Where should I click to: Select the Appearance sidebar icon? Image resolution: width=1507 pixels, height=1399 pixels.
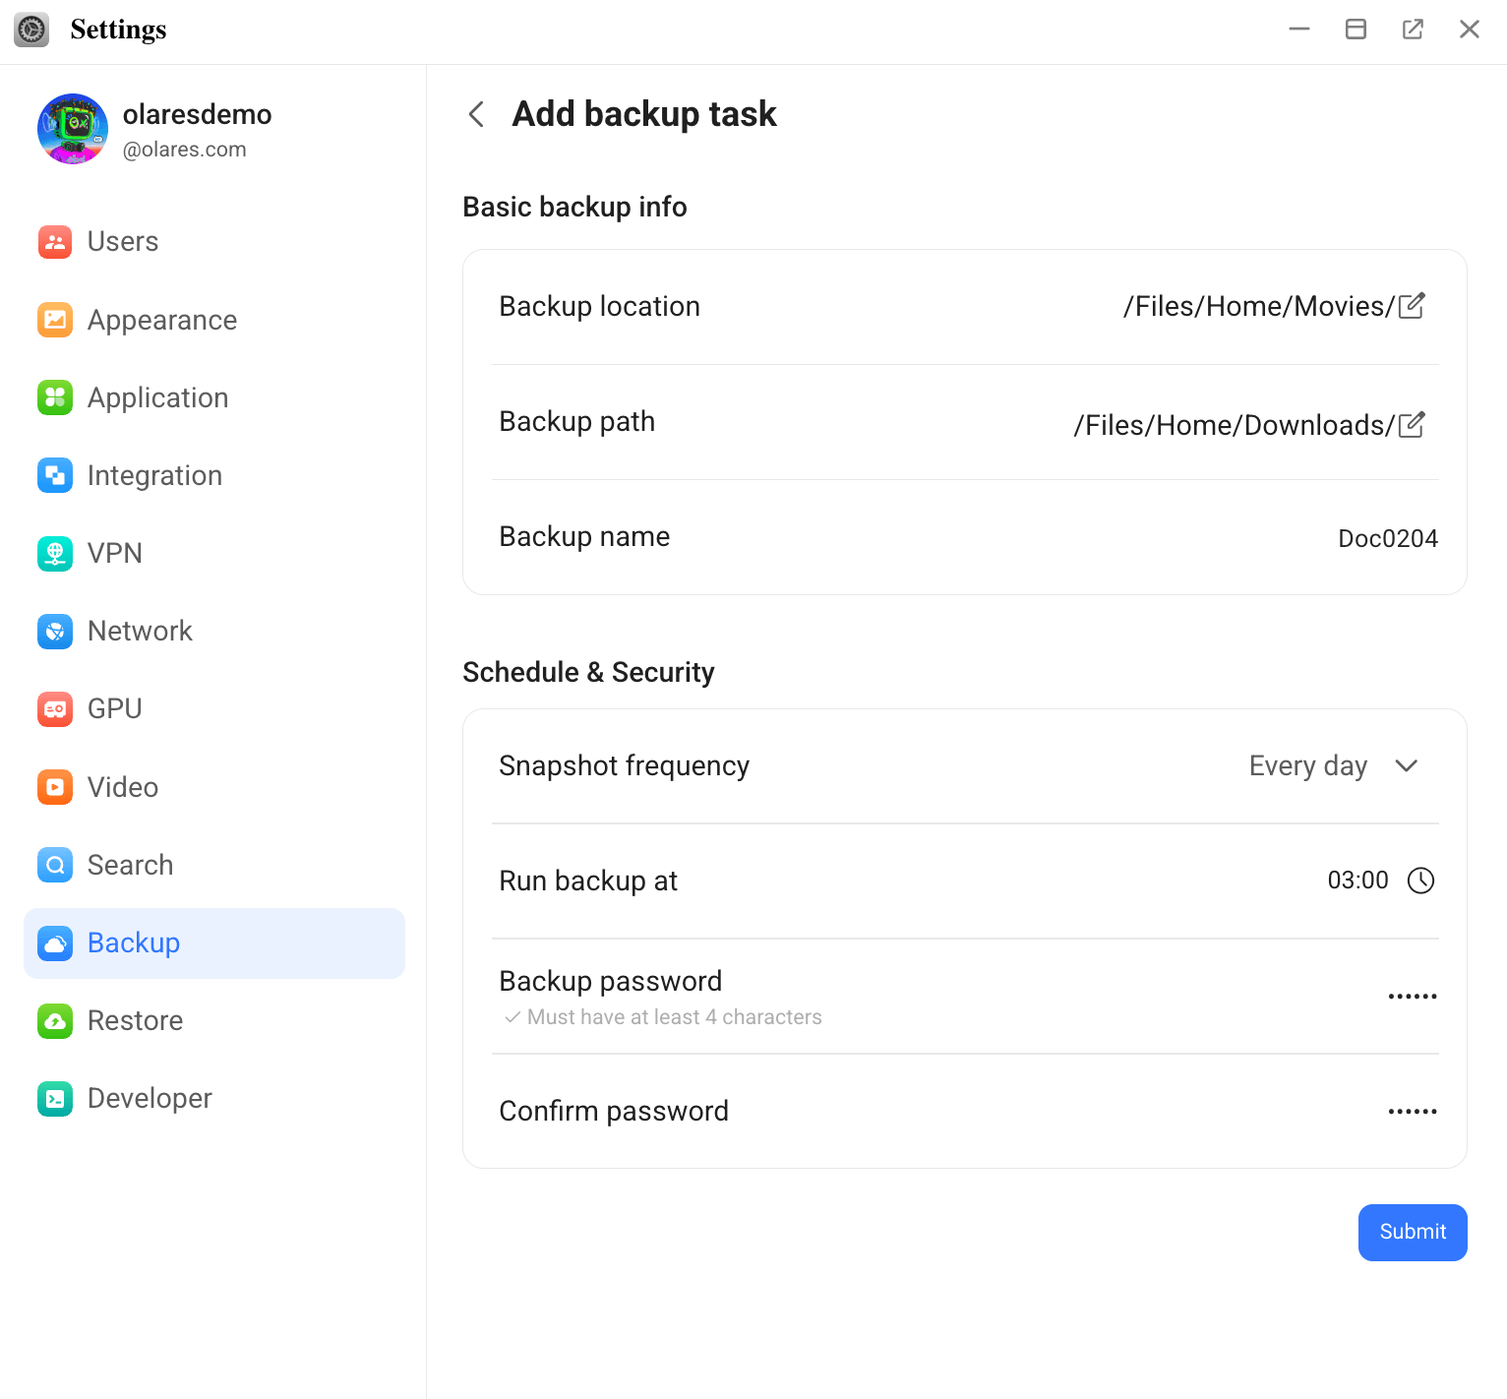pyautogui.click(x=55, y=320)
